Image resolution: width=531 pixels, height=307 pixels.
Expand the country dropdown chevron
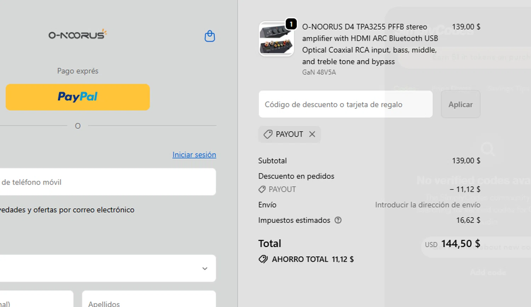pyautogui.click(x=205, y=268)
